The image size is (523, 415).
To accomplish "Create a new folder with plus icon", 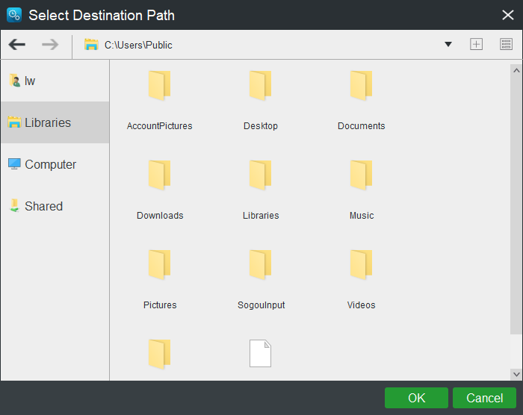I will point(476,45).
